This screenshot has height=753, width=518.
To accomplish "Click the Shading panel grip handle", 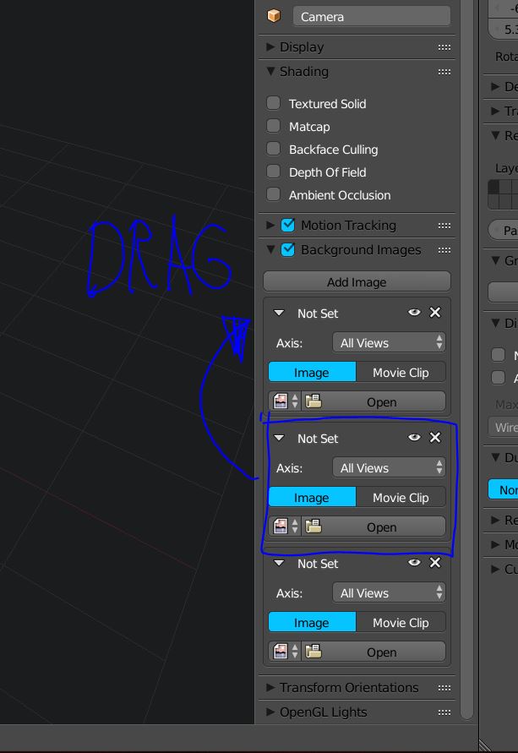I will (444, 72).
